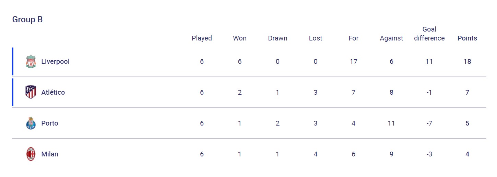Click the Porto club crest icon
The height and width of the screenshot is (177, 497).
pyautogui.click(x=31, y=123)
